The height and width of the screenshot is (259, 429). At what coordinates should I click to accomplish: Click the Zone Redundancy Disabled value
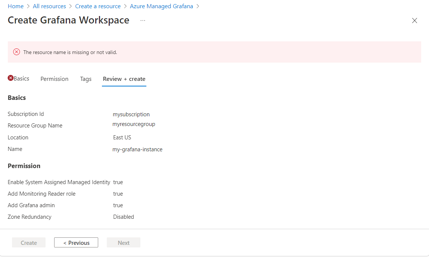click(123, 217)
